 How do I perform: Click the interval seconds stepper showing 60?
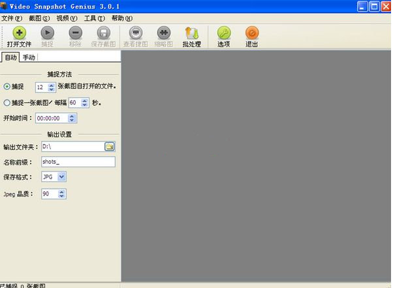pos(85,102)
